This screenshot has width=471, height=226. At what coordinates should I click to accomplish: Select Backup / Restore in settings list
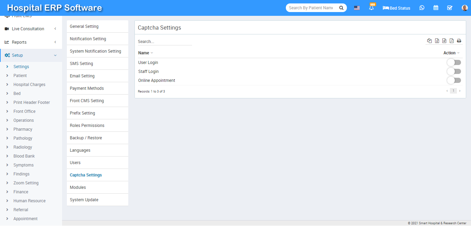tap(86, 138)
